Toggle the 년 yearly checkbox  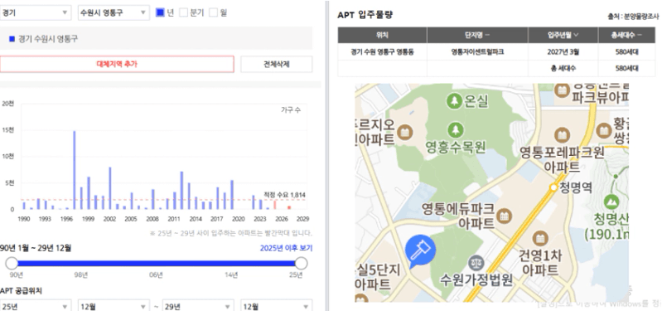click(160, 12)
